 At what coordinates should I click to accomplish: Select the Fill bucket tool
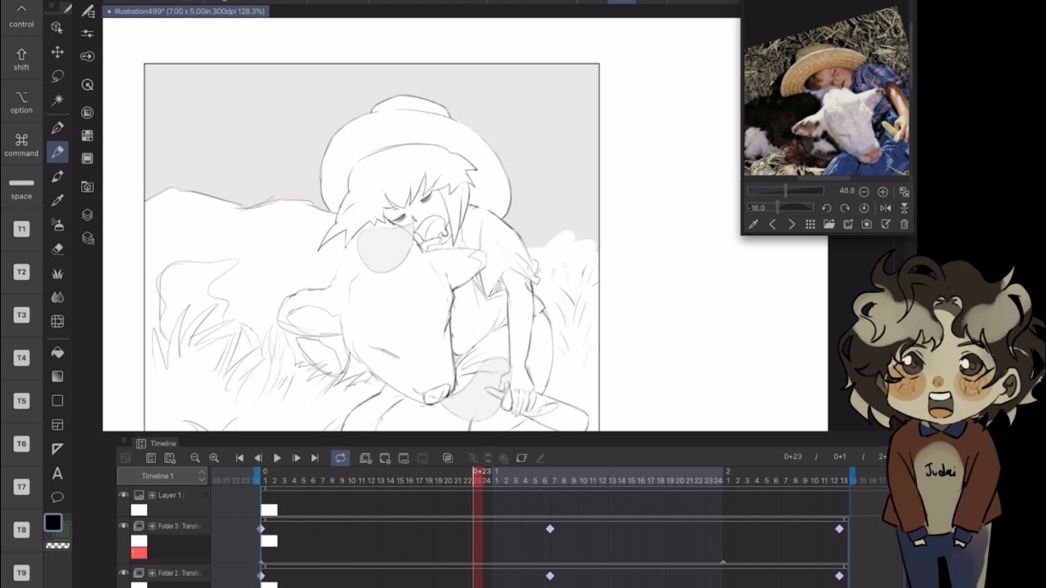tap(57, 353)
